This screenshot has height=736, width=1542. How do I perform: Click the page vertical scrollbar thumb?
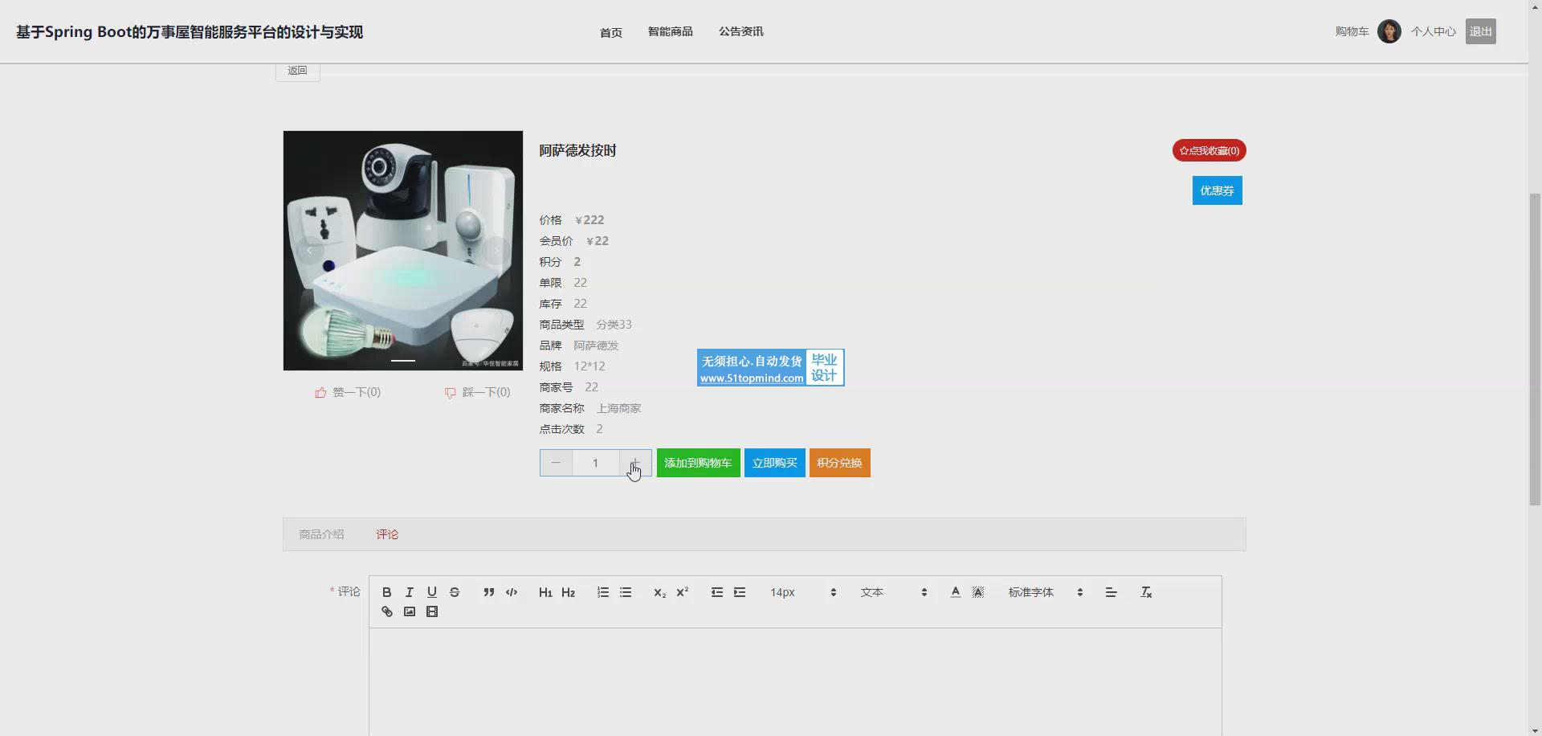point(1535,349)
